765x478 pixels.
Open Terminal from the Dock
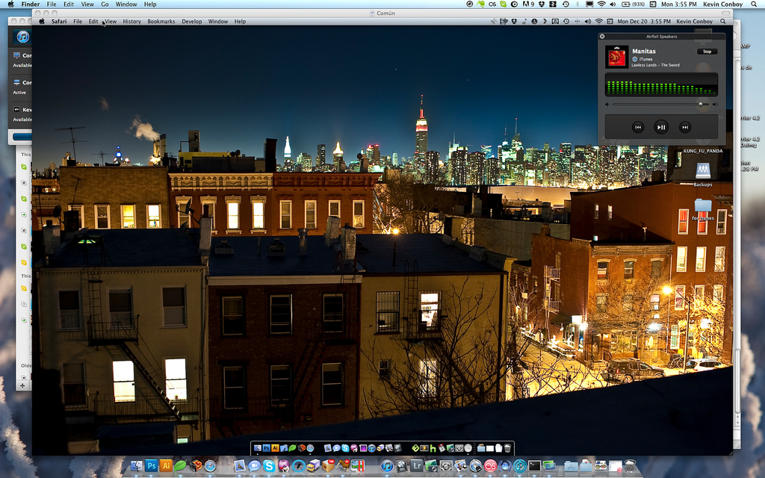(534, 466)
